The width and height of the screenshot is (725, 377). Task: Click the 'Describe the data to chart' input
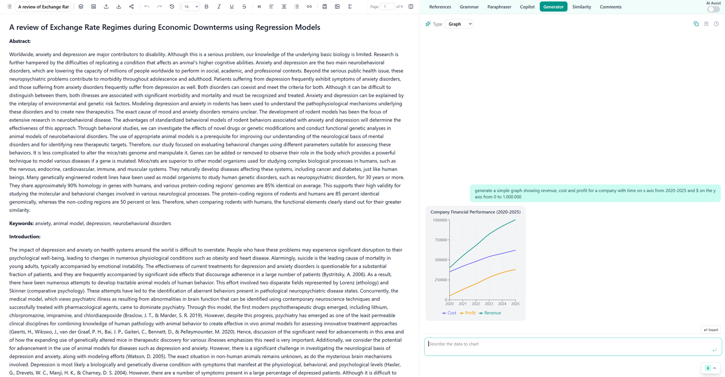pyautogui.click(x=573, y=347)
